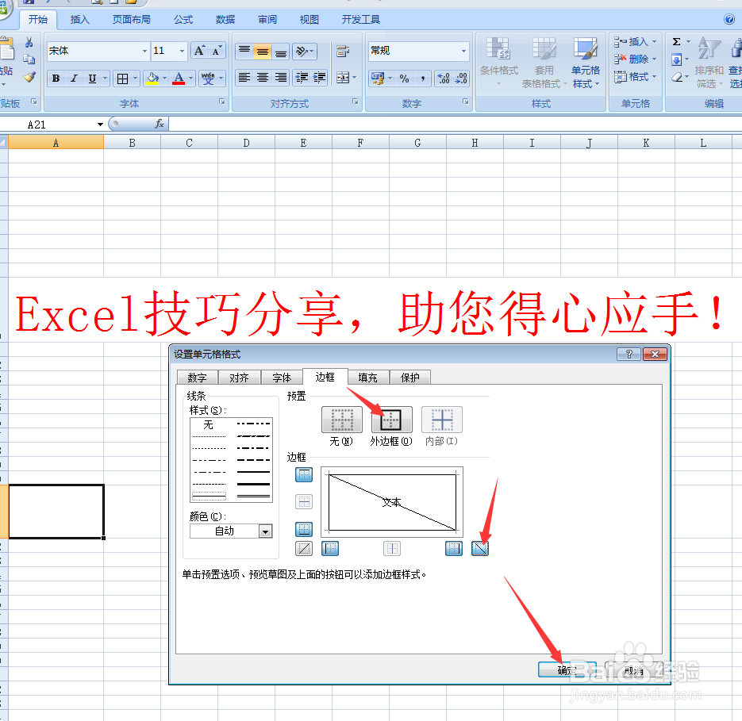Select the AutoSum Σ icon

click(675, 42)
